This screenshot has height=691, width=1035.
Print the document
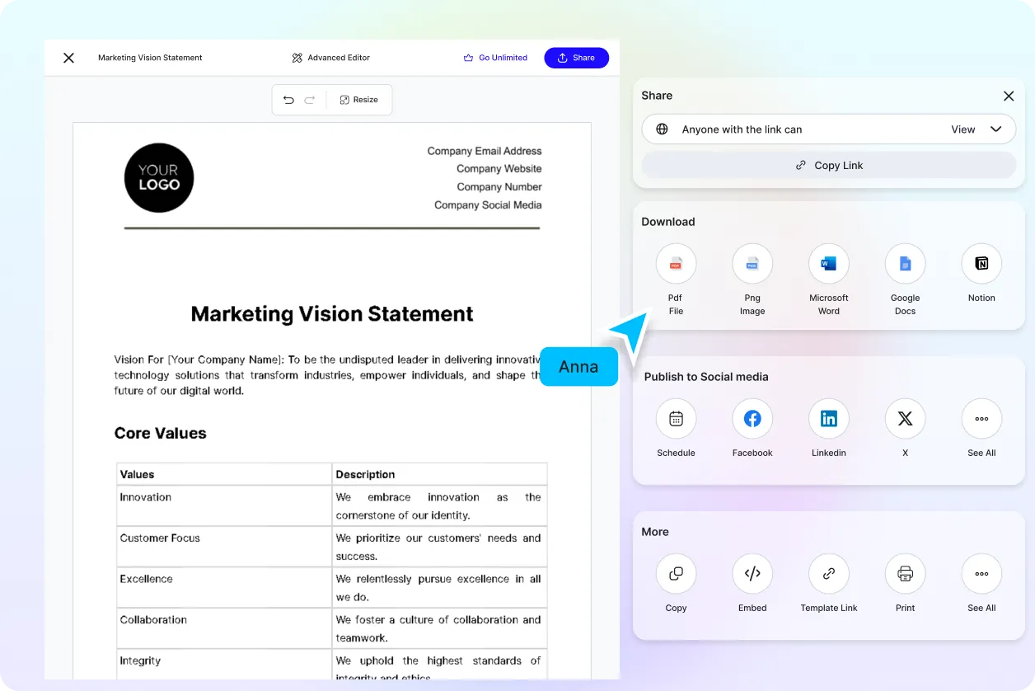(905, 574)
